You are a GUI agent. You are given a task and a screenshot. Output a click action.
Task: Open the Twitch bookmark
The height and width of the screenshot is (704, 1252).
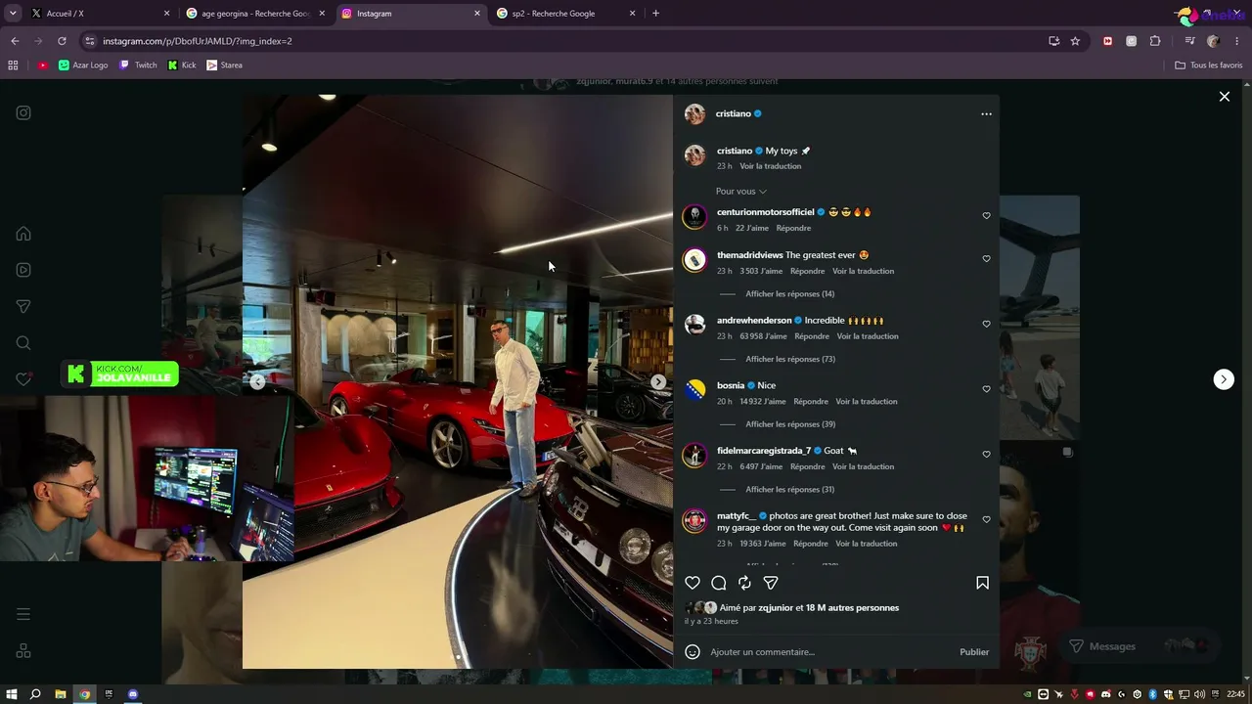[x=138, y=66]
